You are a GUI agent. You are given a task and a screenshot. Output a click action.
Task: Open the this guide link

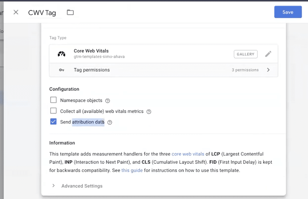pos(132,170)
